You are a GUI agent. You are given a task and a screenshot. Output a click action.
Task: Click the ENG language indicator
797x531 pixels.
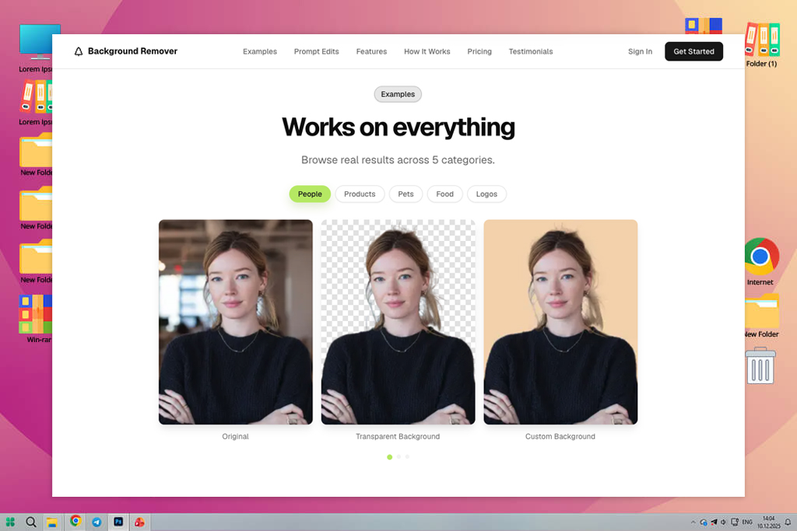tap(747, 522)
